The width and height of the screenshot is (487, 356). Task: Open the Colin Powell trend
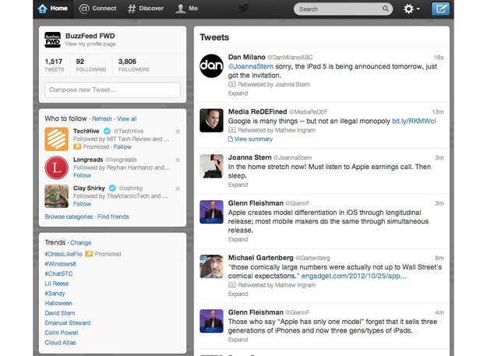click(x=62, y=333)
